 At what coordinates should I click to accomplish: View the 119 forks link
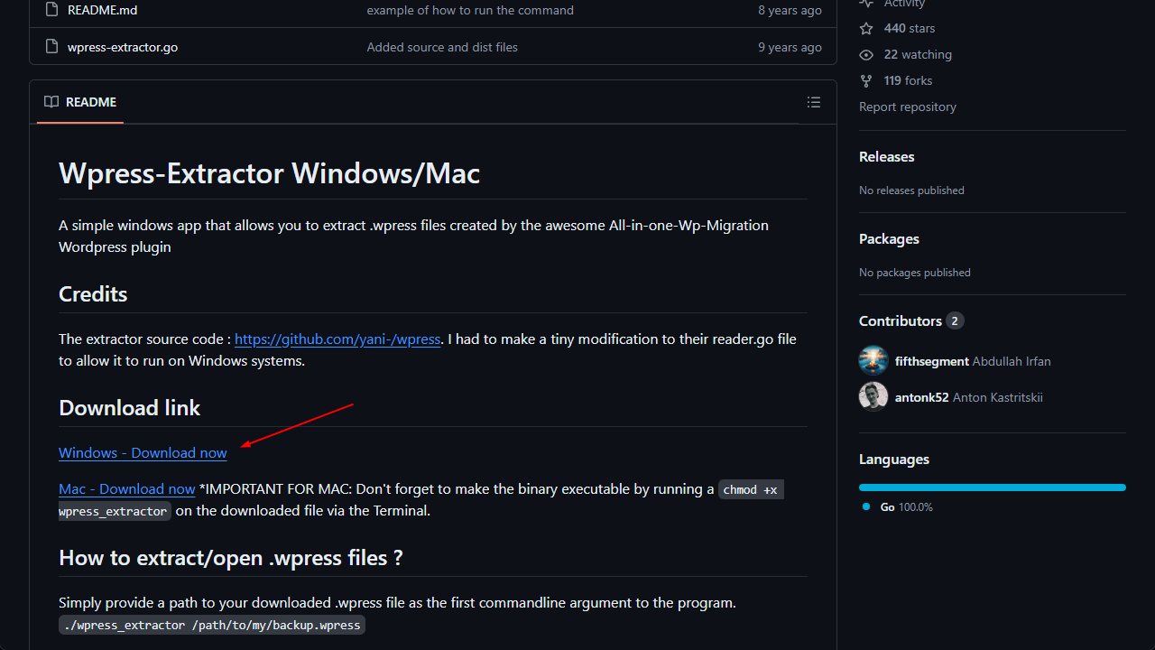(908, 80)
